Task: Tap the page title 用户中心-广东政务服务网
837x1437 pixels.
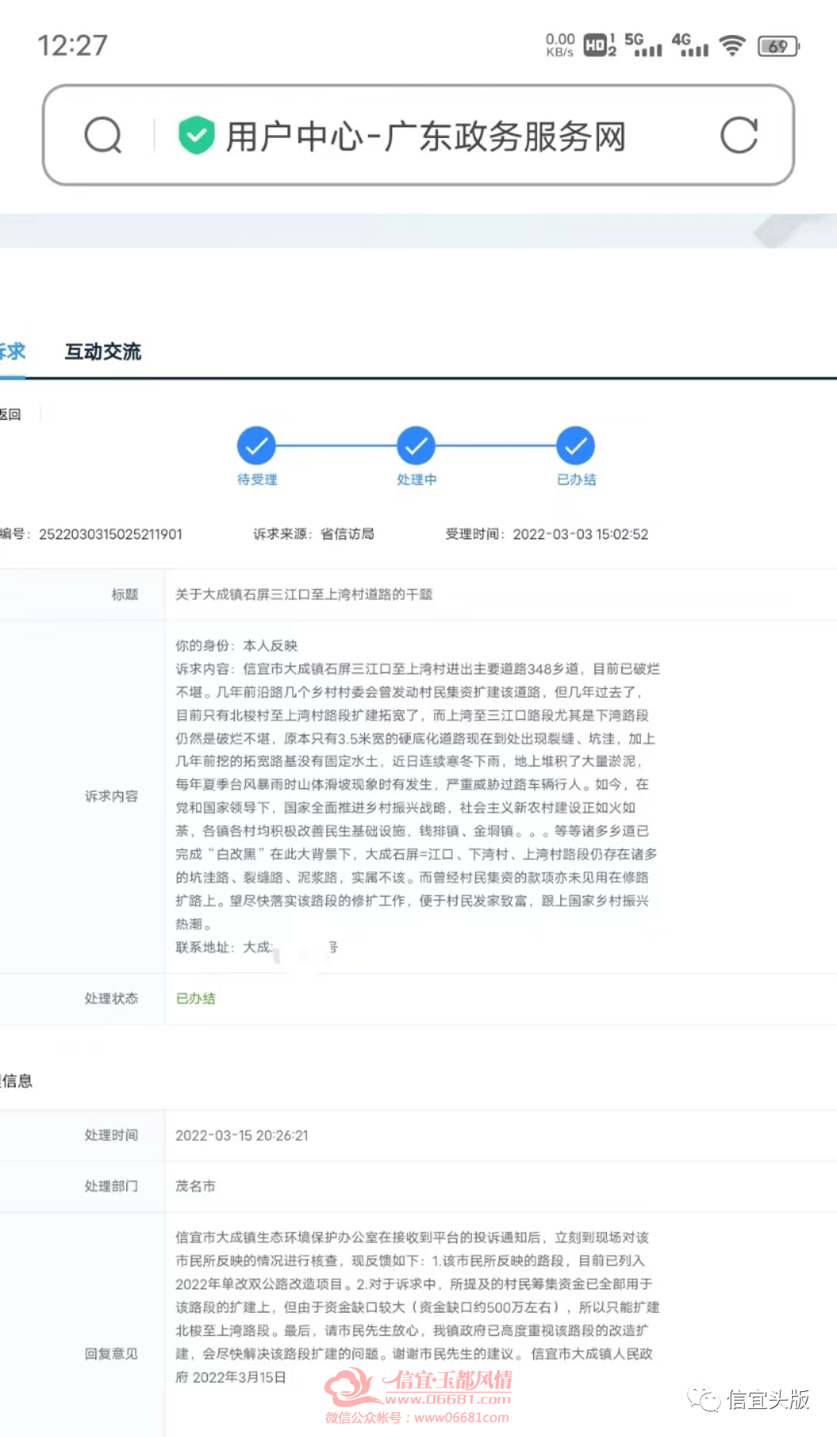Action: point(425,136)
